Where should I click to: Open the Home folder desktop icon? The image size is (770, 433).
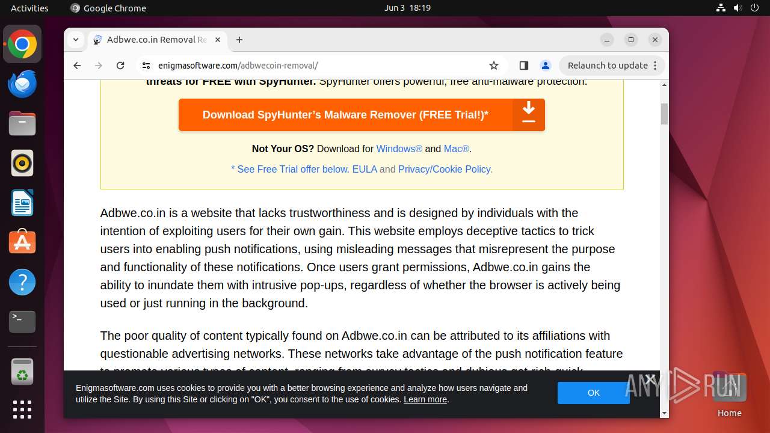click(729, 395)
